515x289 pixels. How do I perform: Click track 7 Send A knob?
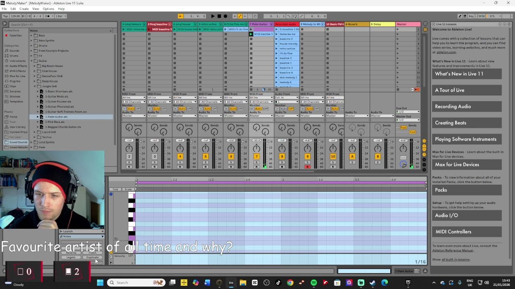pos(256,128)
